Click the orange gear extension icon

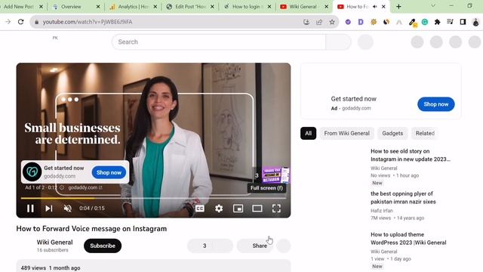pos(374,22)
